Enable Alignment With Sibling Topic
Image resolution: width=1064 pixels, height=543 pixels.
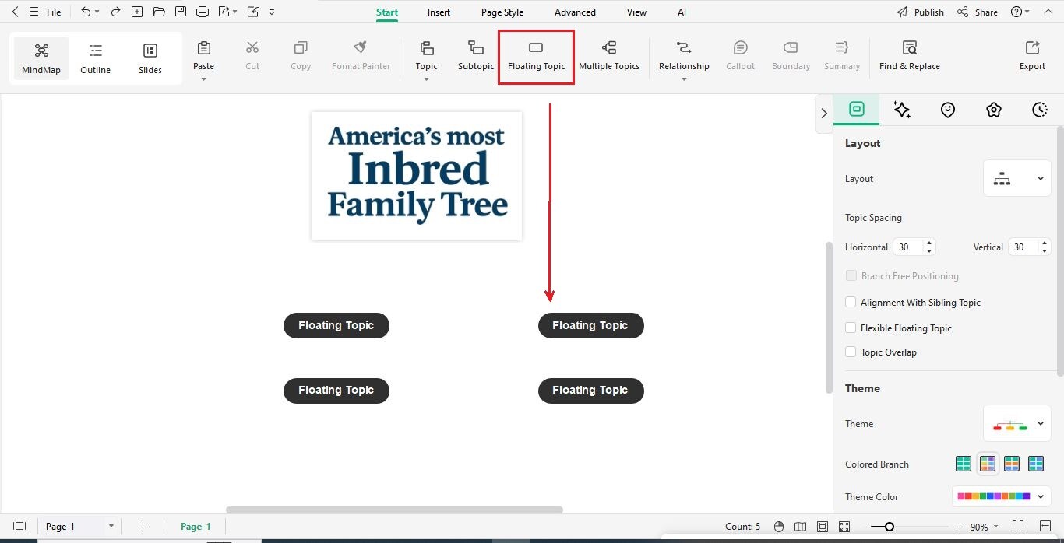coord(851,302)
